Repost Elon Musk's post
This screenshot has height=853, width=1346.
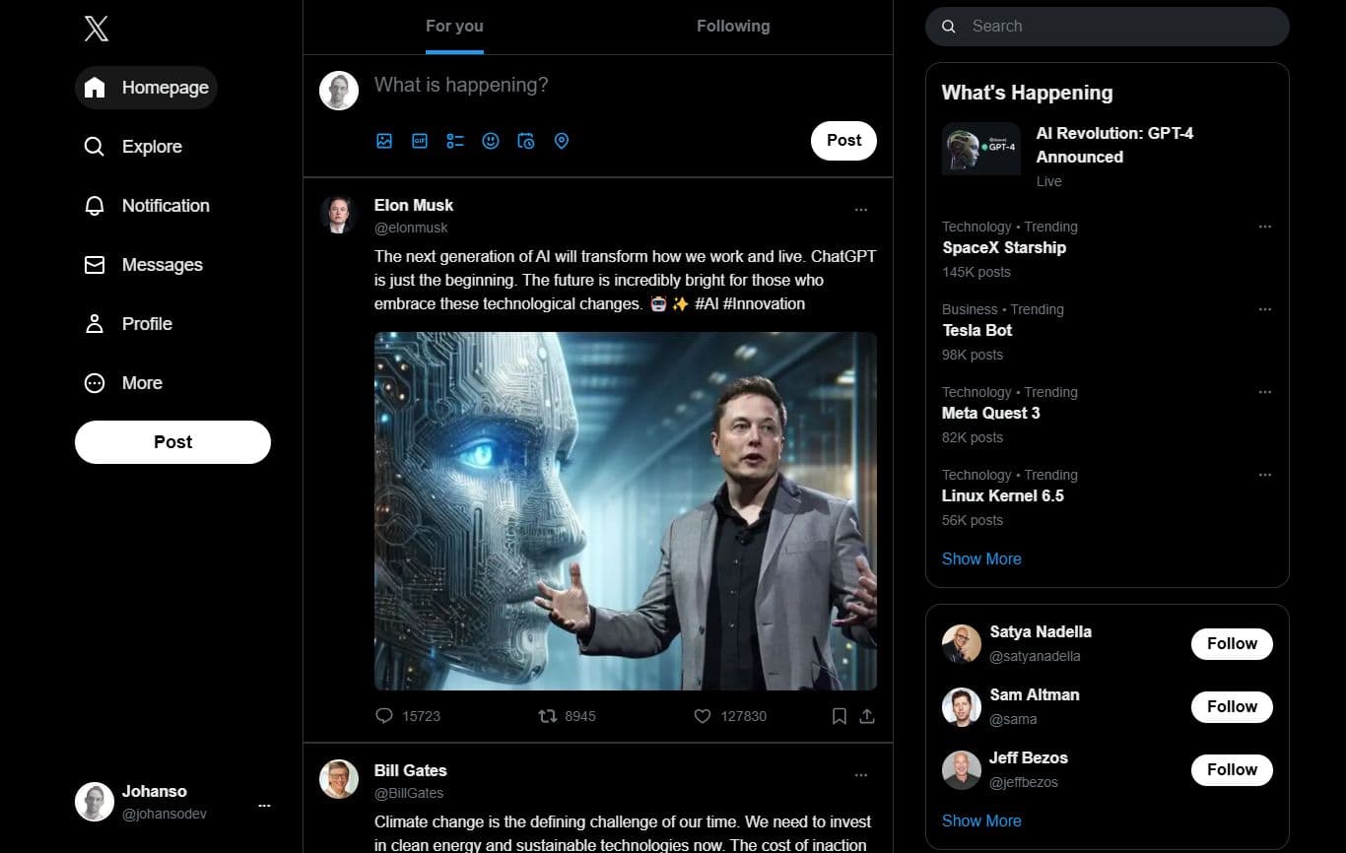(548, 716)
